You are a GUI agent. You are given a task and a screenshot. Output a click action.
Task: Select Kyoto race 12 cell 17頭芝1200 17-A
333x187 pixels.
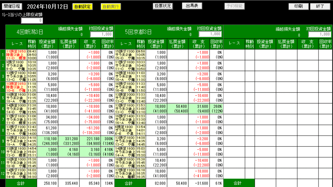click(x=125, y=173)
